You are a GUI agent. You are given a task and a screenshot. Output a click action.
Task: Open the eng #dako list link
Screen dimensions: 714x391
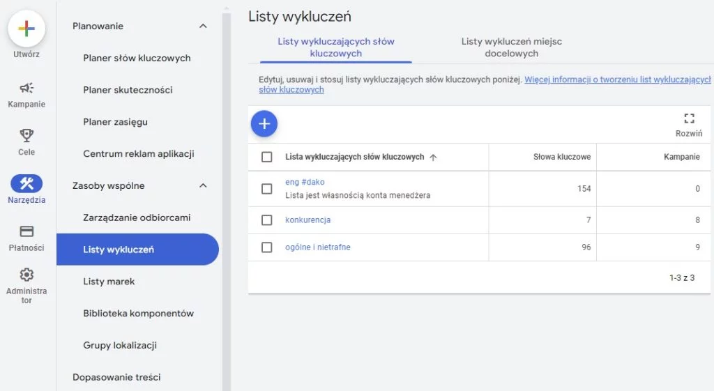click(x=305, y=182)
